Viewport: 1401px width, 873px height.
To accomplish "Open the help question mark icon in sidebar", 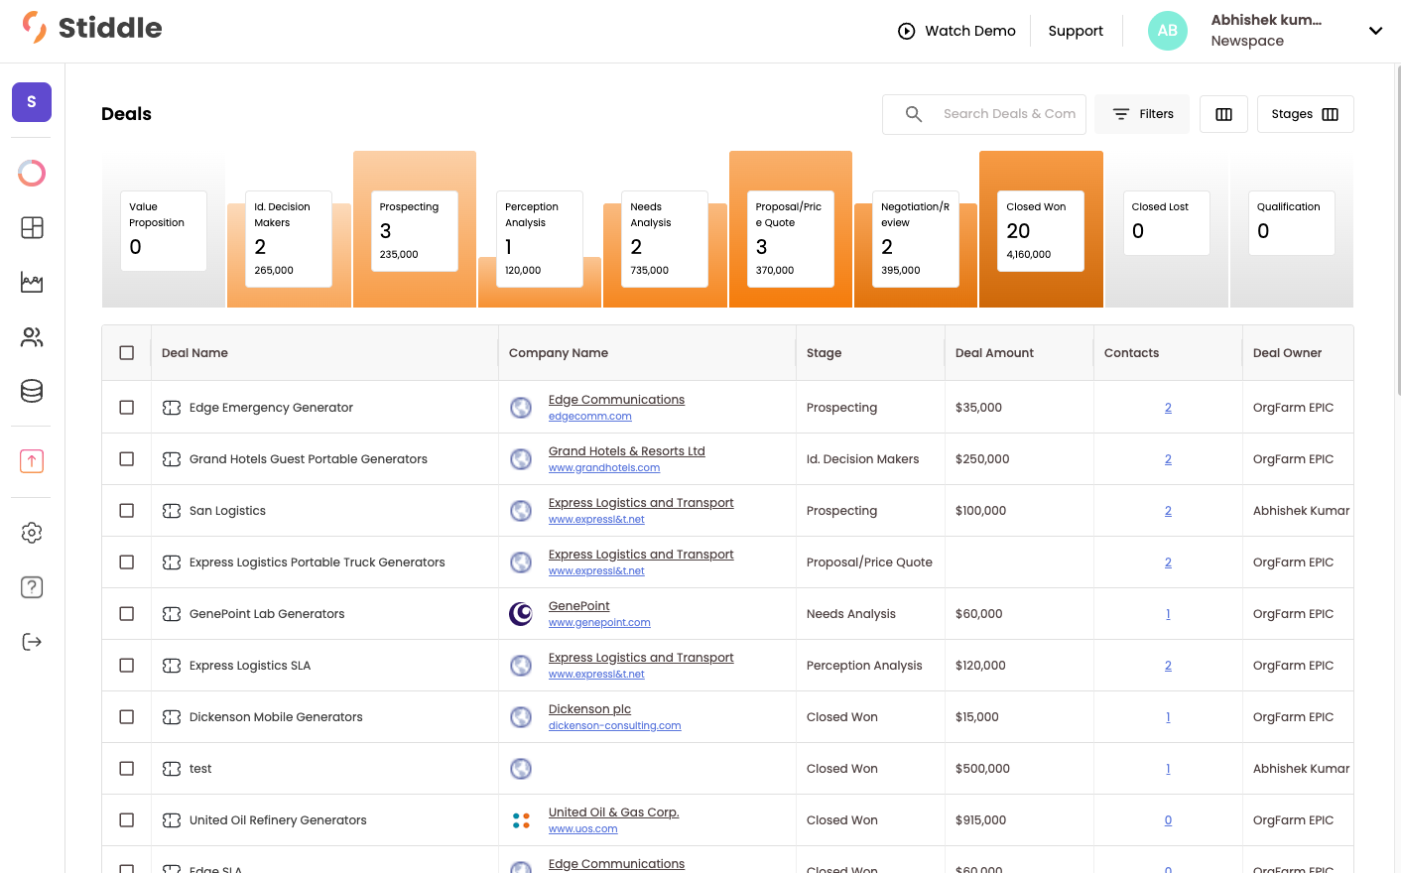I will click(32, 587).
